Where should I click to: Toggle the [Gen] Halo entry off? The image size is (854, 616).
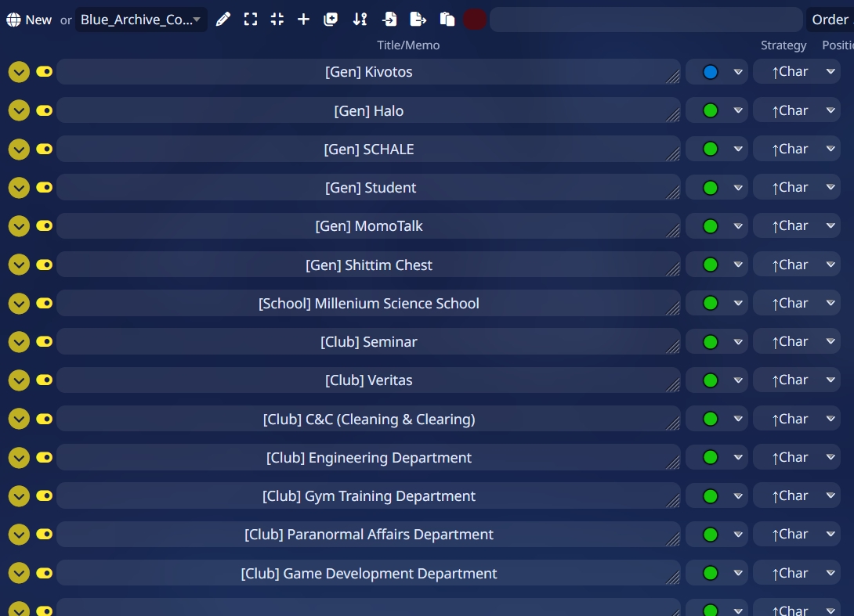pos(44,110)
